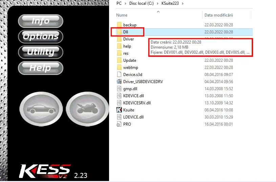
Task: Select the 'KDEVICESRV.dll' file name
Action: tap(137, 103)
